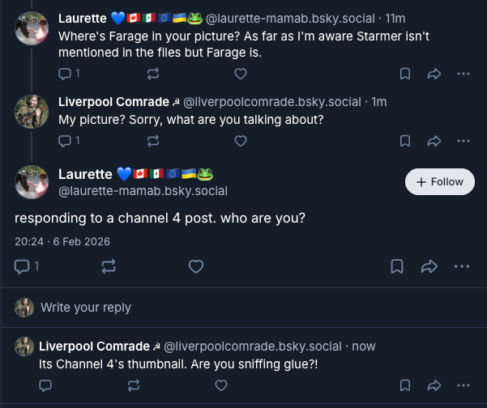Share the 'who are you?' main post
This screenshot has width=487, height=408.
430,266
